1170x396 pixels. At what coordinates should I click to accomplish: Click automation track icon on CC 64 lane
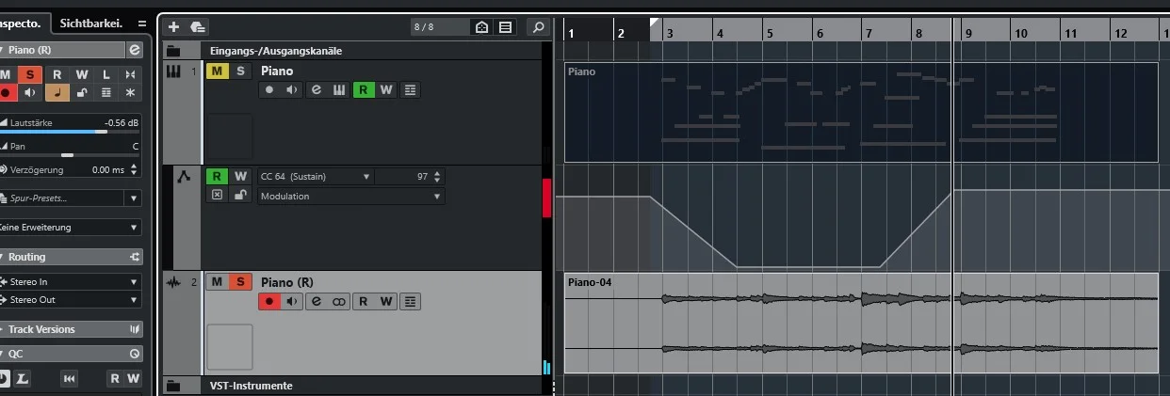(184, 176)
